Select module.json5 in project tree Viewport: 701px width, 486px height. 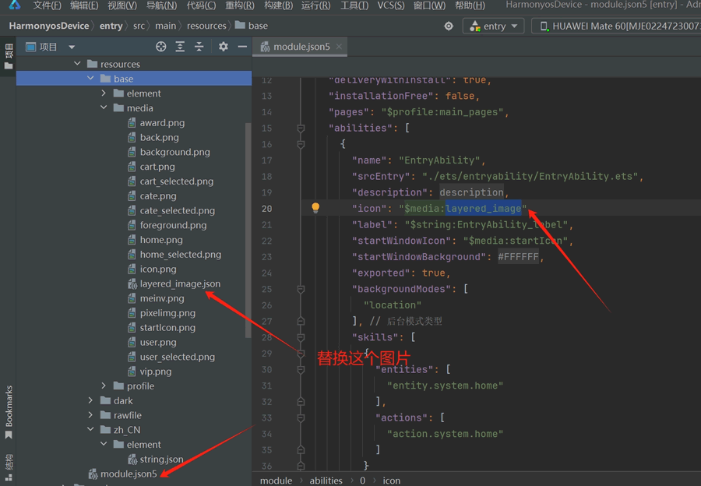pyautogui.click(x=123, y=474)
